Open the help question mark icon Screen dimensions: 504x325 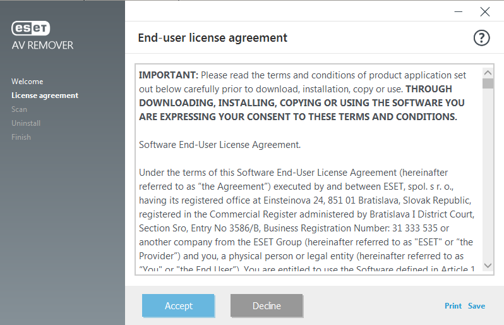coord(481,38)
